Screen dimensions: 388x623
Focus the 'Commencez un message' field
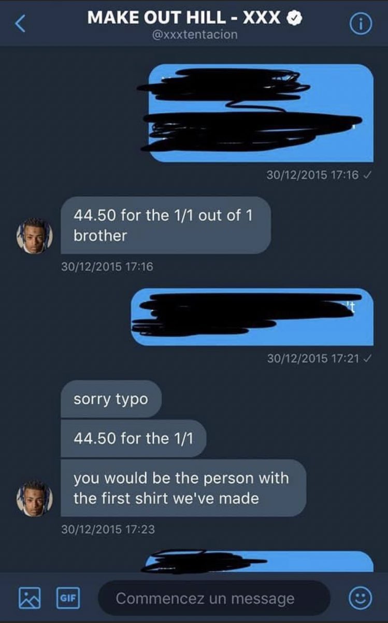point(214,598)
